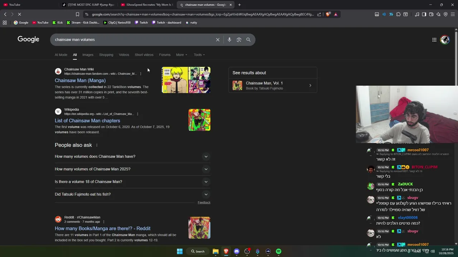Screen dimensions: 458x257
Task: Open Chainsaw Man (Manga) wiki link
Action: 80,81
